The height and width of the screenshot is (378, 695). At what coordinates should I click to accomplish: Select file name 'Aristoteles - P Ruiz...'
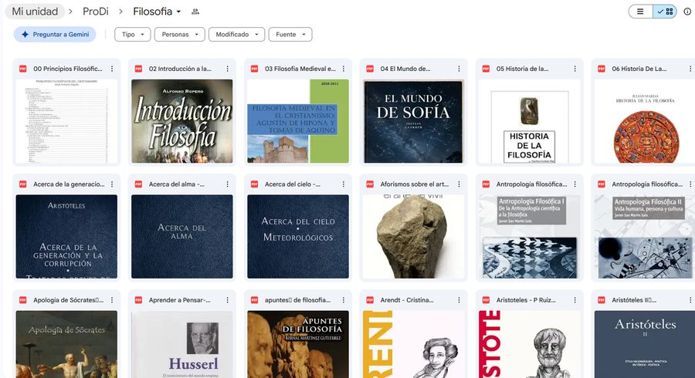click(526, 300)
